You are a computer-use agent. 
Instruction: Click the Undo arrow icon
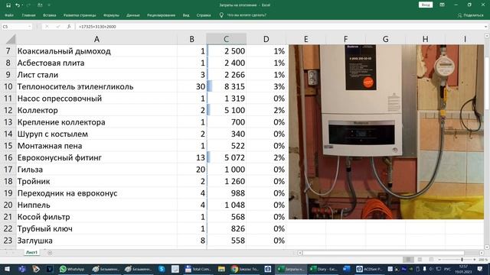coord(18,5)
